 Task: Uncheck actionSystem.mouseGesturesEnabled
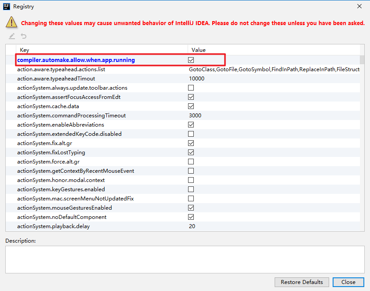191,207
